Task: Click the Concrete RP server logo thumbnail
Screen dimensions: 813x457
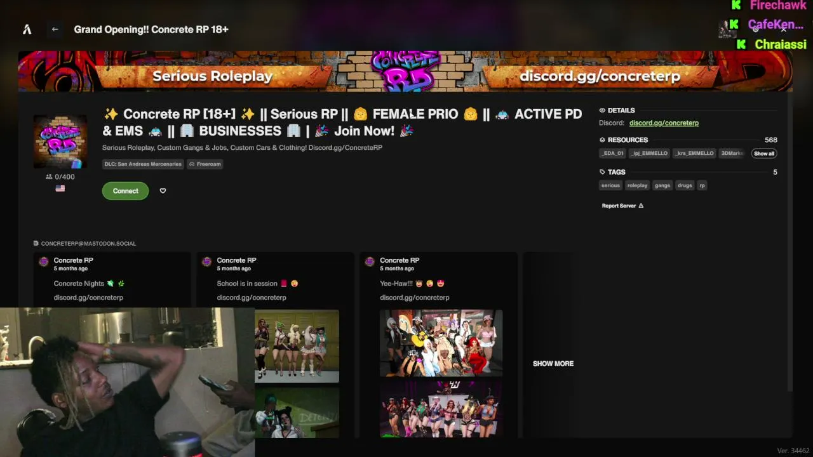Action: [x=60, y=142]
